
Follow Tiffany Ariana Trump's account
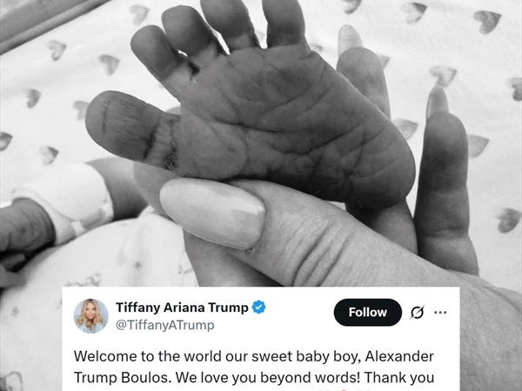(367, 312)
